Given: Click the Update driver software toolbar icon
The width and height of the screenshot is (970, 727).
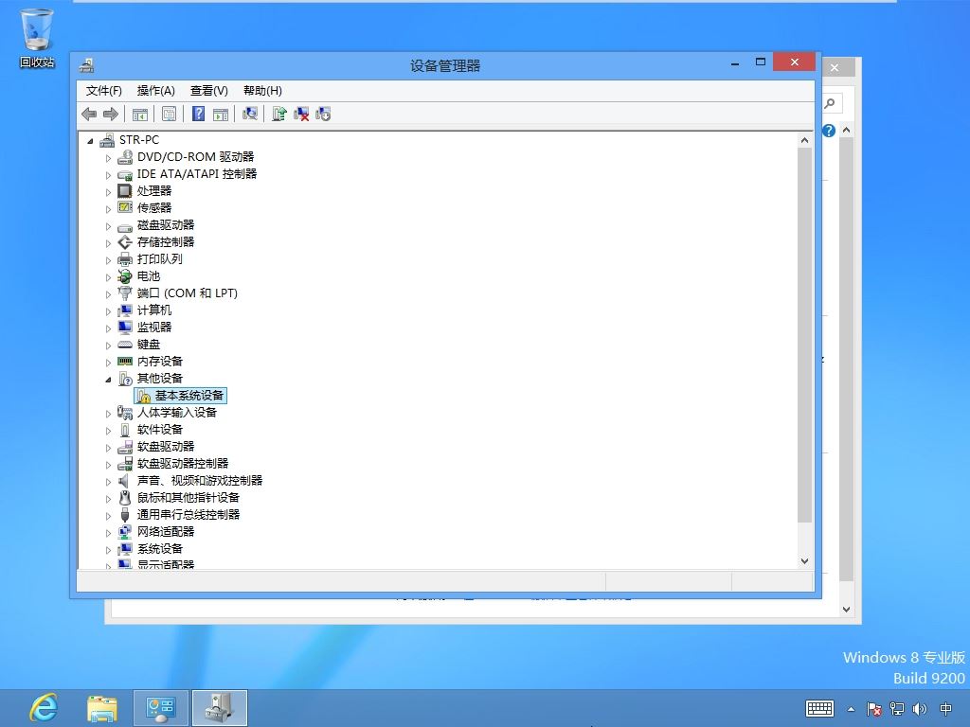Looking at the screenshot, I should [x=279, y=114].
